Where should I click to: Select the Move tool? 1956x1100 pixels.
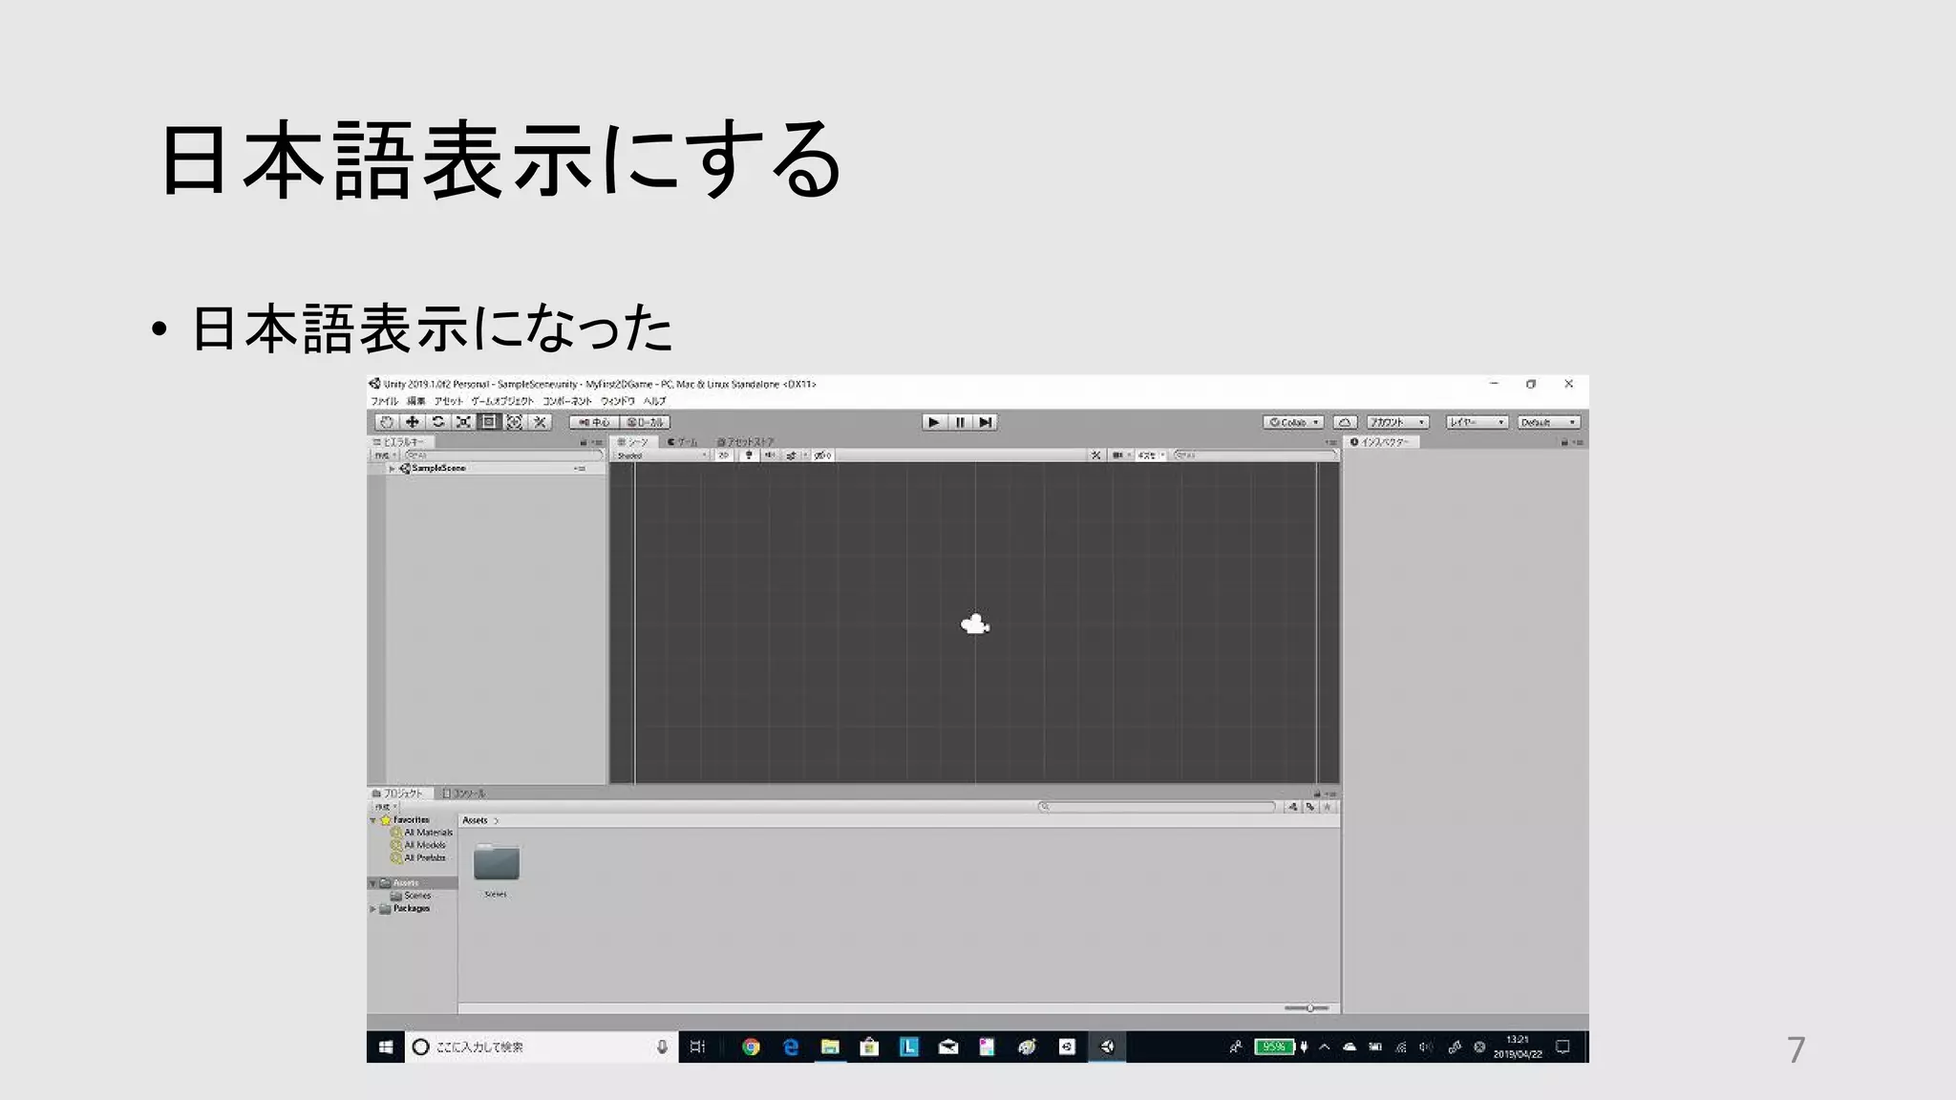click(413, 422)
